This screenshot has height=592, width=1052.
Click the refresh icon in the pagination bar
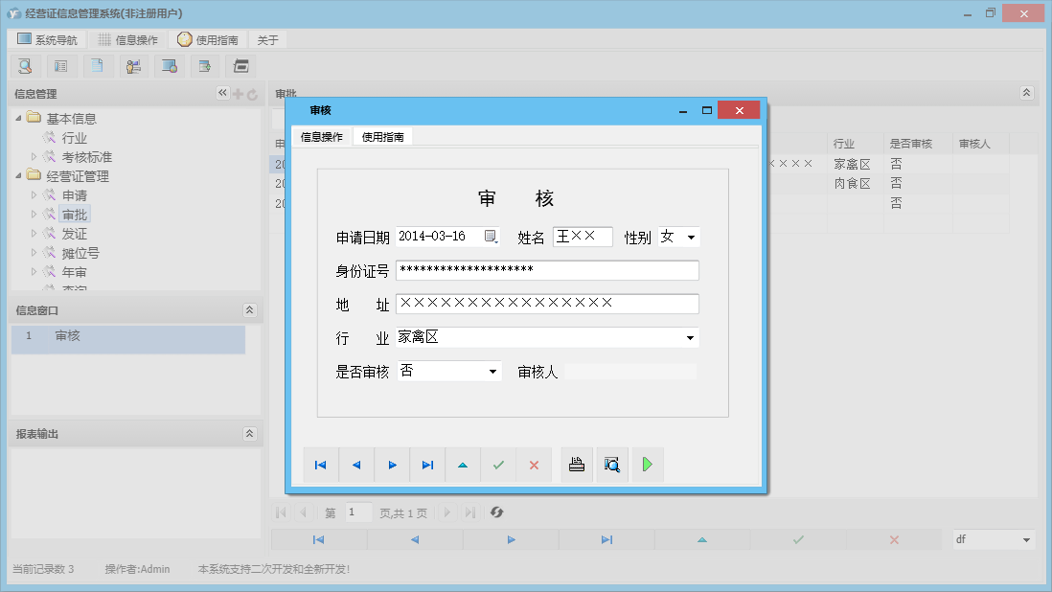click(x=496, y=512)
